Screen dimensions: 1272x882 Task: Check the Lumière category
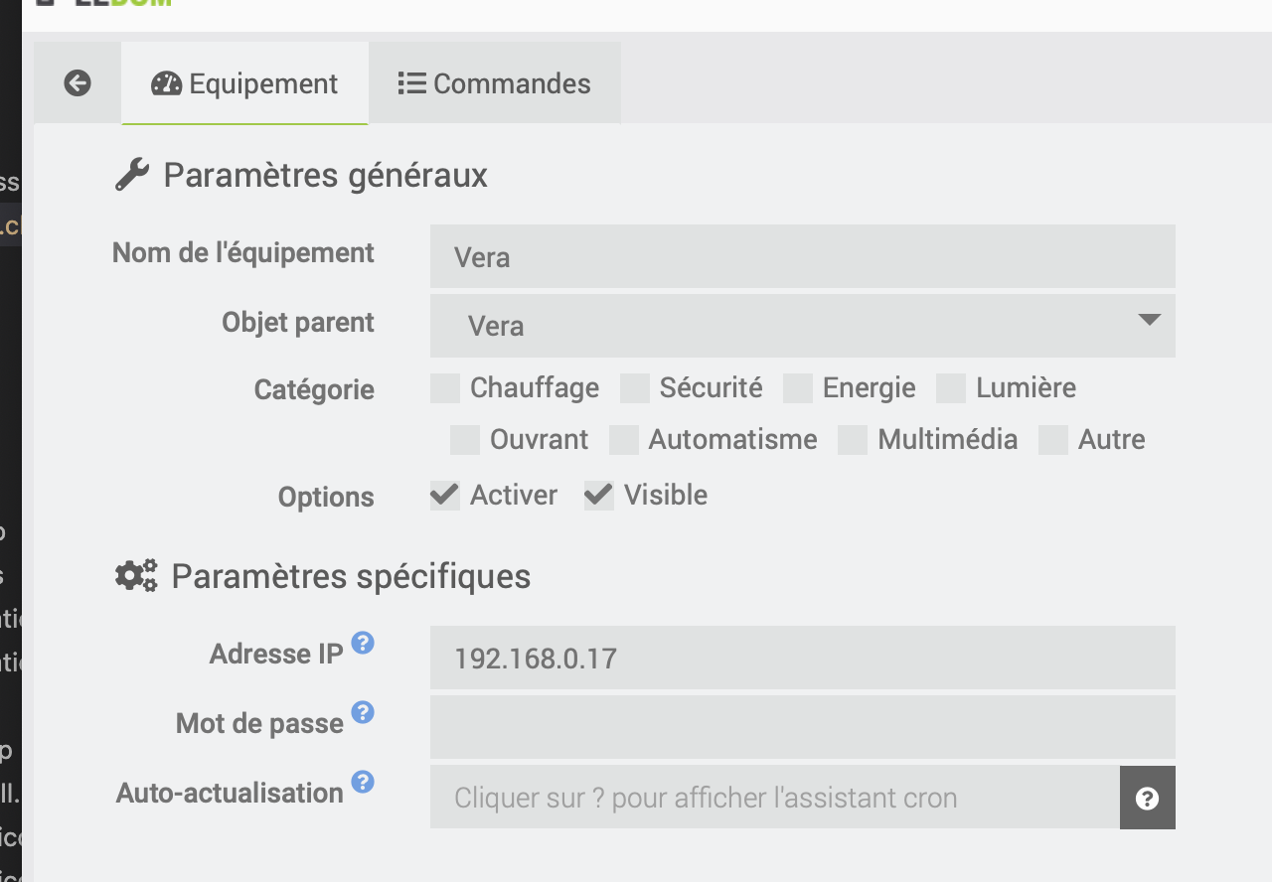point(951,388)
